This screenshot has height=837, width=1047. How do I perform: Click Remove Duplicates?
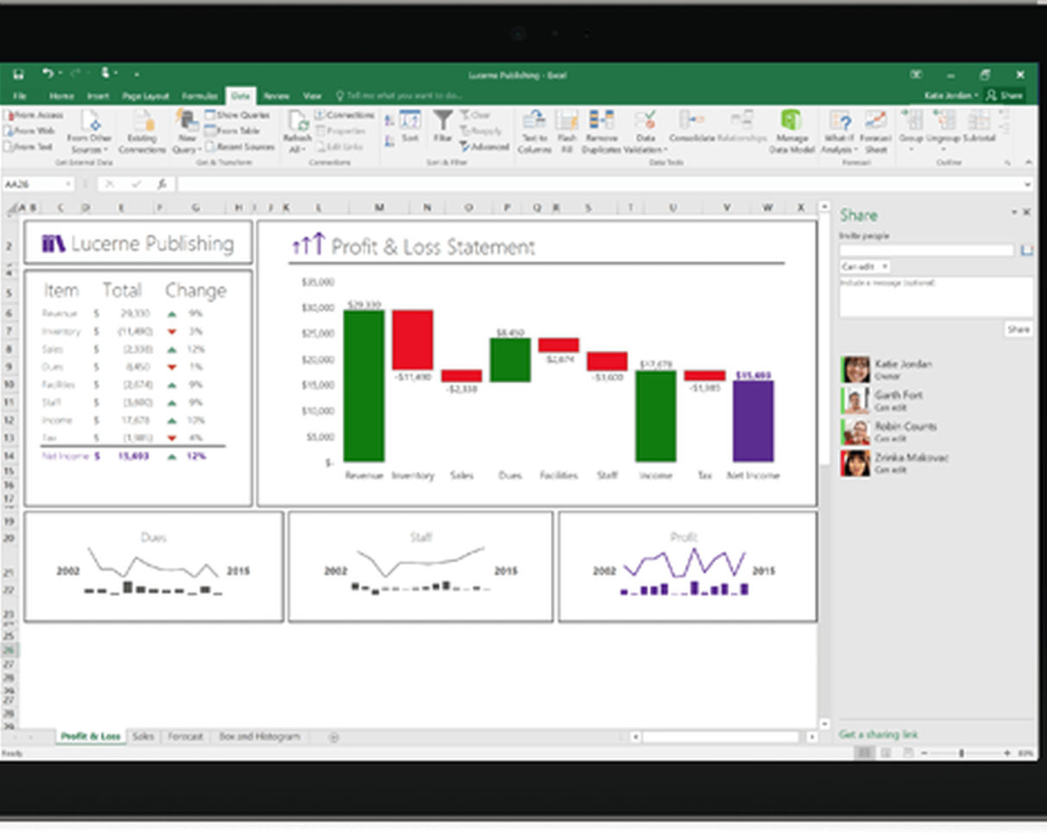(x=602, y=131)
